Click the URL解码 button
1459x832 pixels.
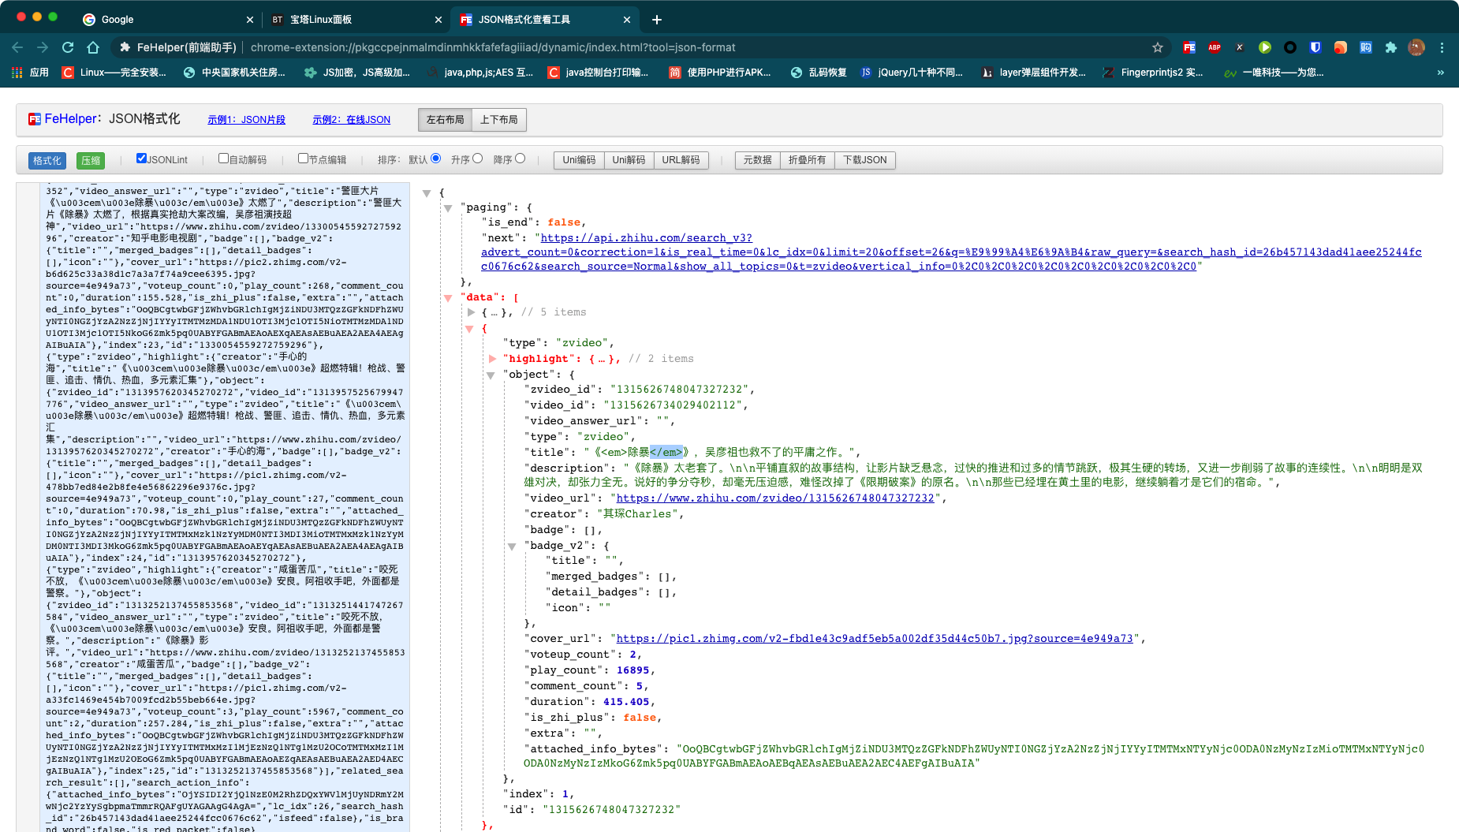(x=681, y=160)
